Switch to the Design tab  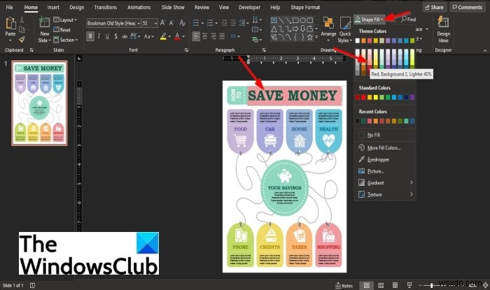pyautogui.click(x=76, y=7)
